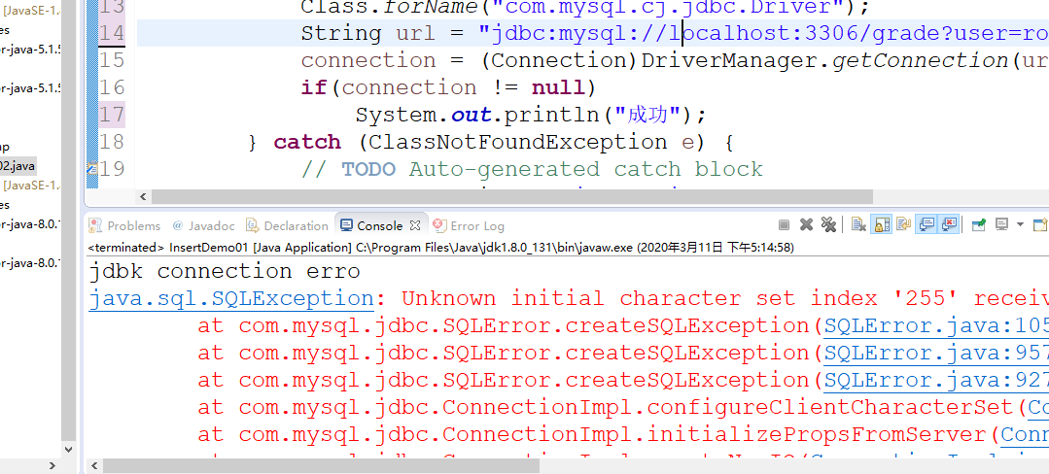Click the package explorer vertical scrollbar thumb
The width and height of the screenshot is (1049, 474).
68,220
